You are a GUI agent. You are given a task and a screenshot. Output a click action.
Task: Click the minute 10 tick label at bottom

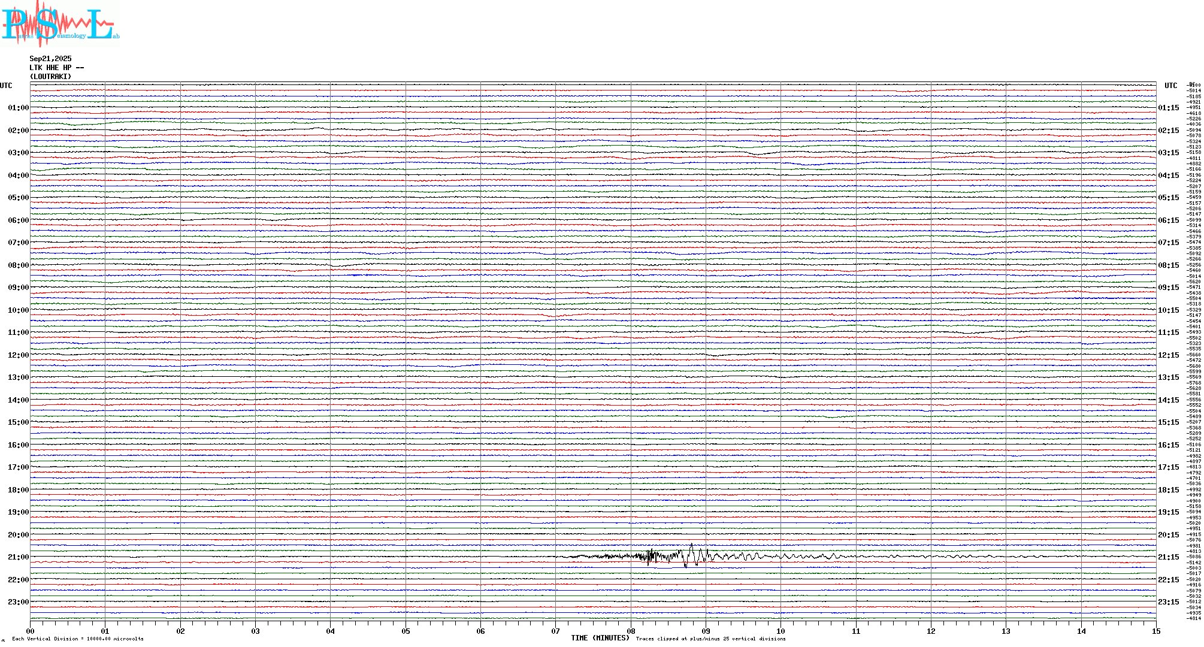pos(781,631)
